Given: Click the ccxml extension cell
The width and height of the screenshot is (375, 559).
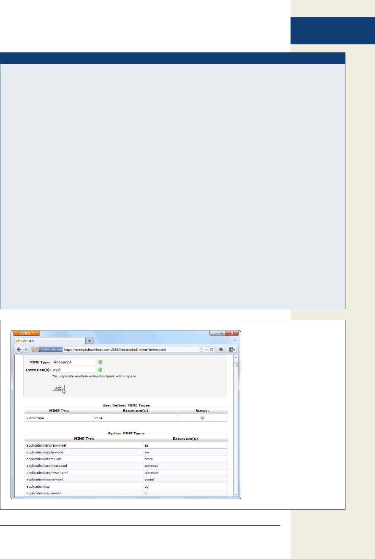Looking at the screenshot, I should pos(185,480).
